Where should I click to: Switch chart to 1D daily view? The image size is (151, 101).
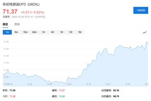tap(61, 32)
